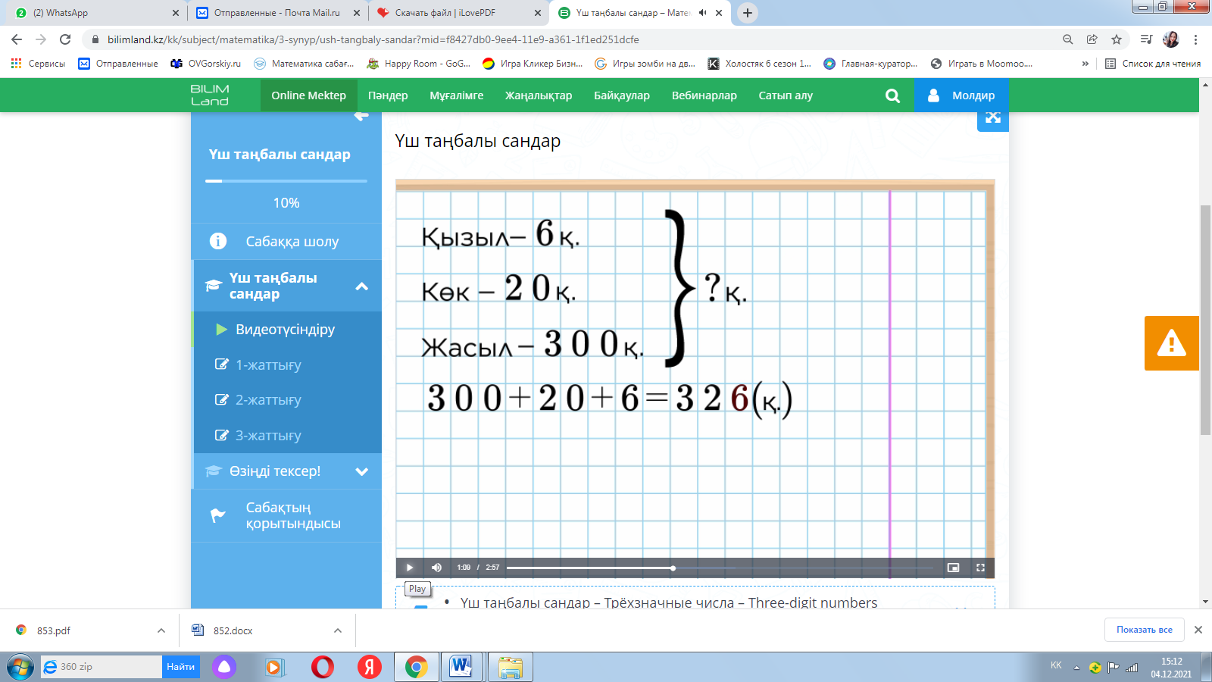The height and width of the screenshot is (682, 1212).
Task: Open Chrome profile avatar
Action: (1171, 39)
